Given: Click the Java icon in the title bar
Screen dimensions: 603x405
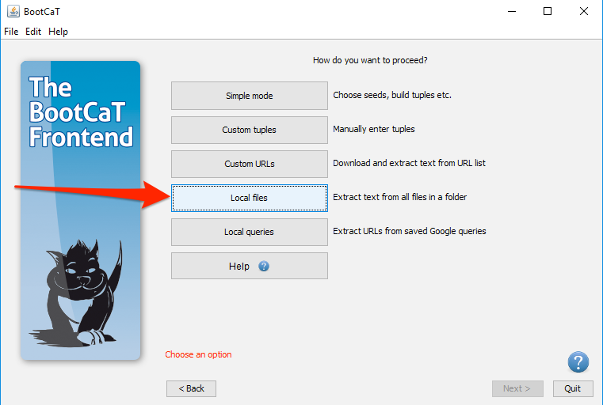Looking at the screenshot, I should (13, 11).
